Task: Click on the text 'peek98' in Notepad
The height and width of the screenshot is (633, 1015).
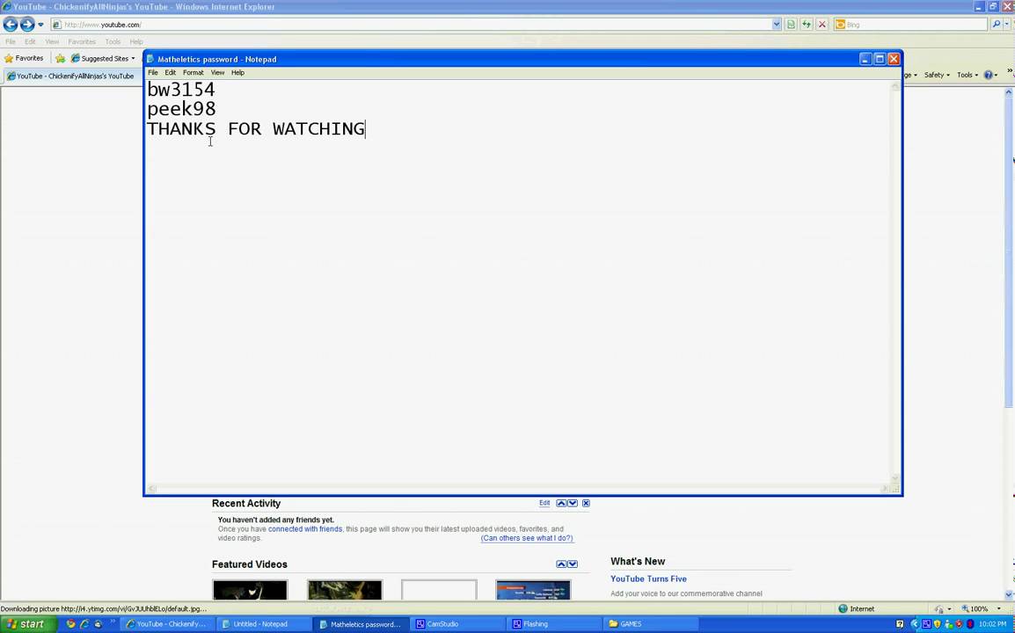Action: pyautogui.click(x=181, y=109)
